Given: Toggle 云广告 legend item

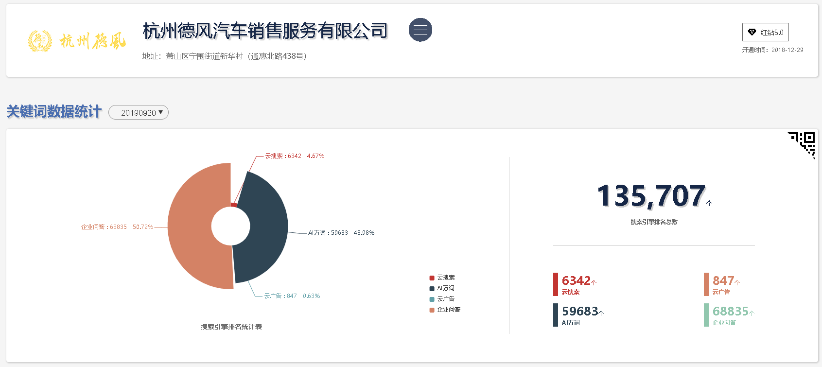Looking at the screenshot, I should point(442,299).
